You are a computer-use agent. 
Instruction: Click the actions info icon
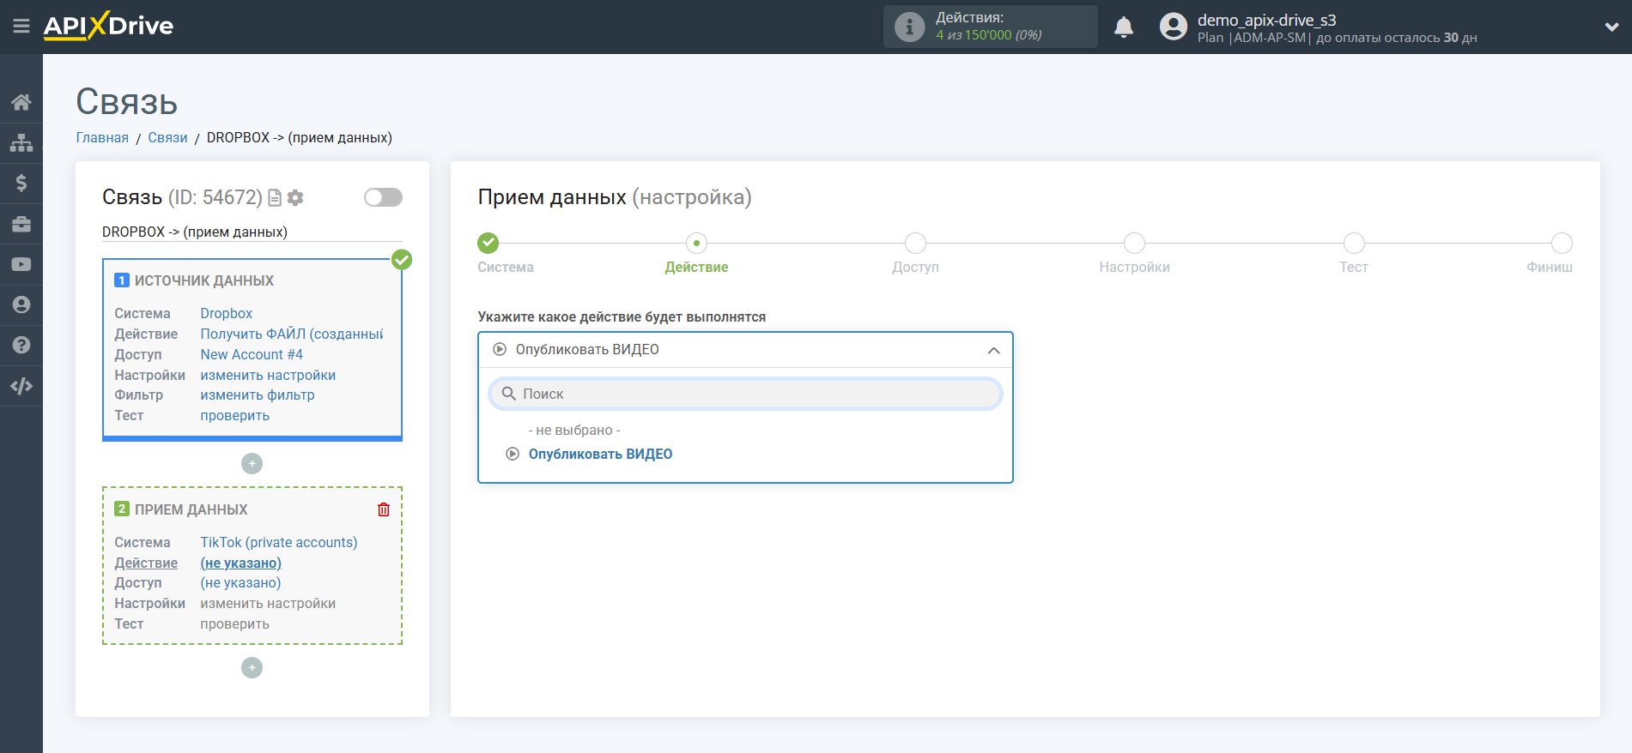pyautogui.click(x=909, y=27)
